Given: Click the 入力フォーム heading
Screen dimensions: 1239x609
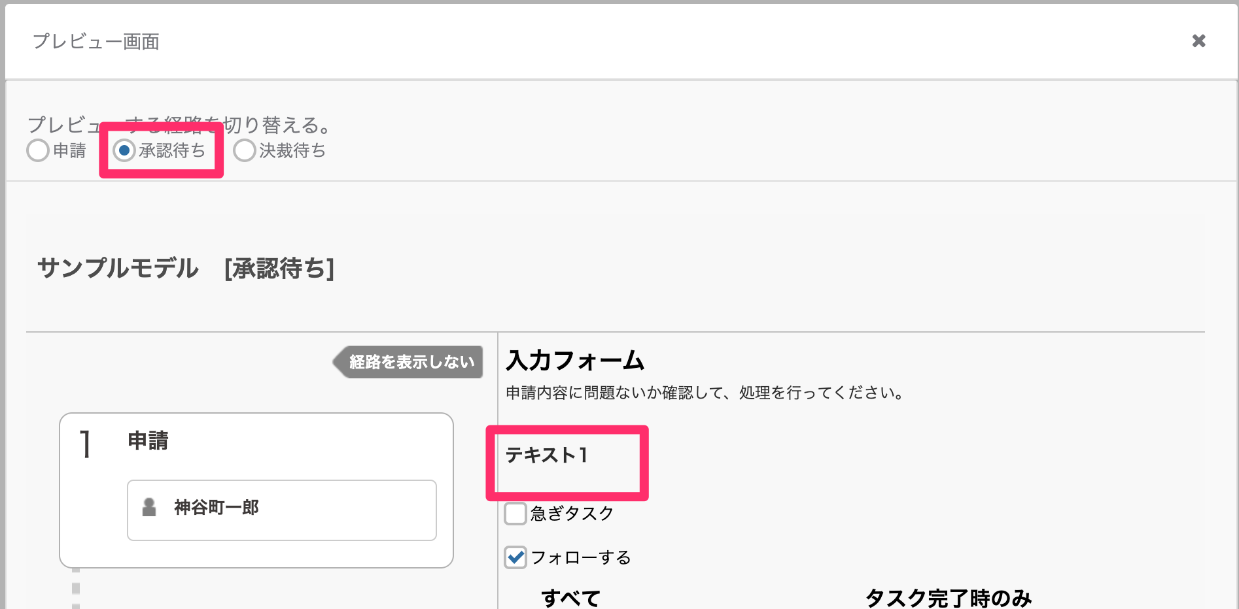Looking at the screenshot, I should [x=576, y=361].
